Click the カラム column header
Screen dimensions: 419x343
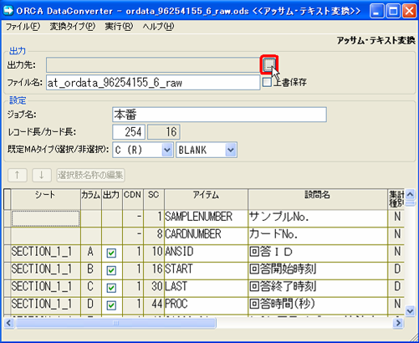click(x=91, y=199)
